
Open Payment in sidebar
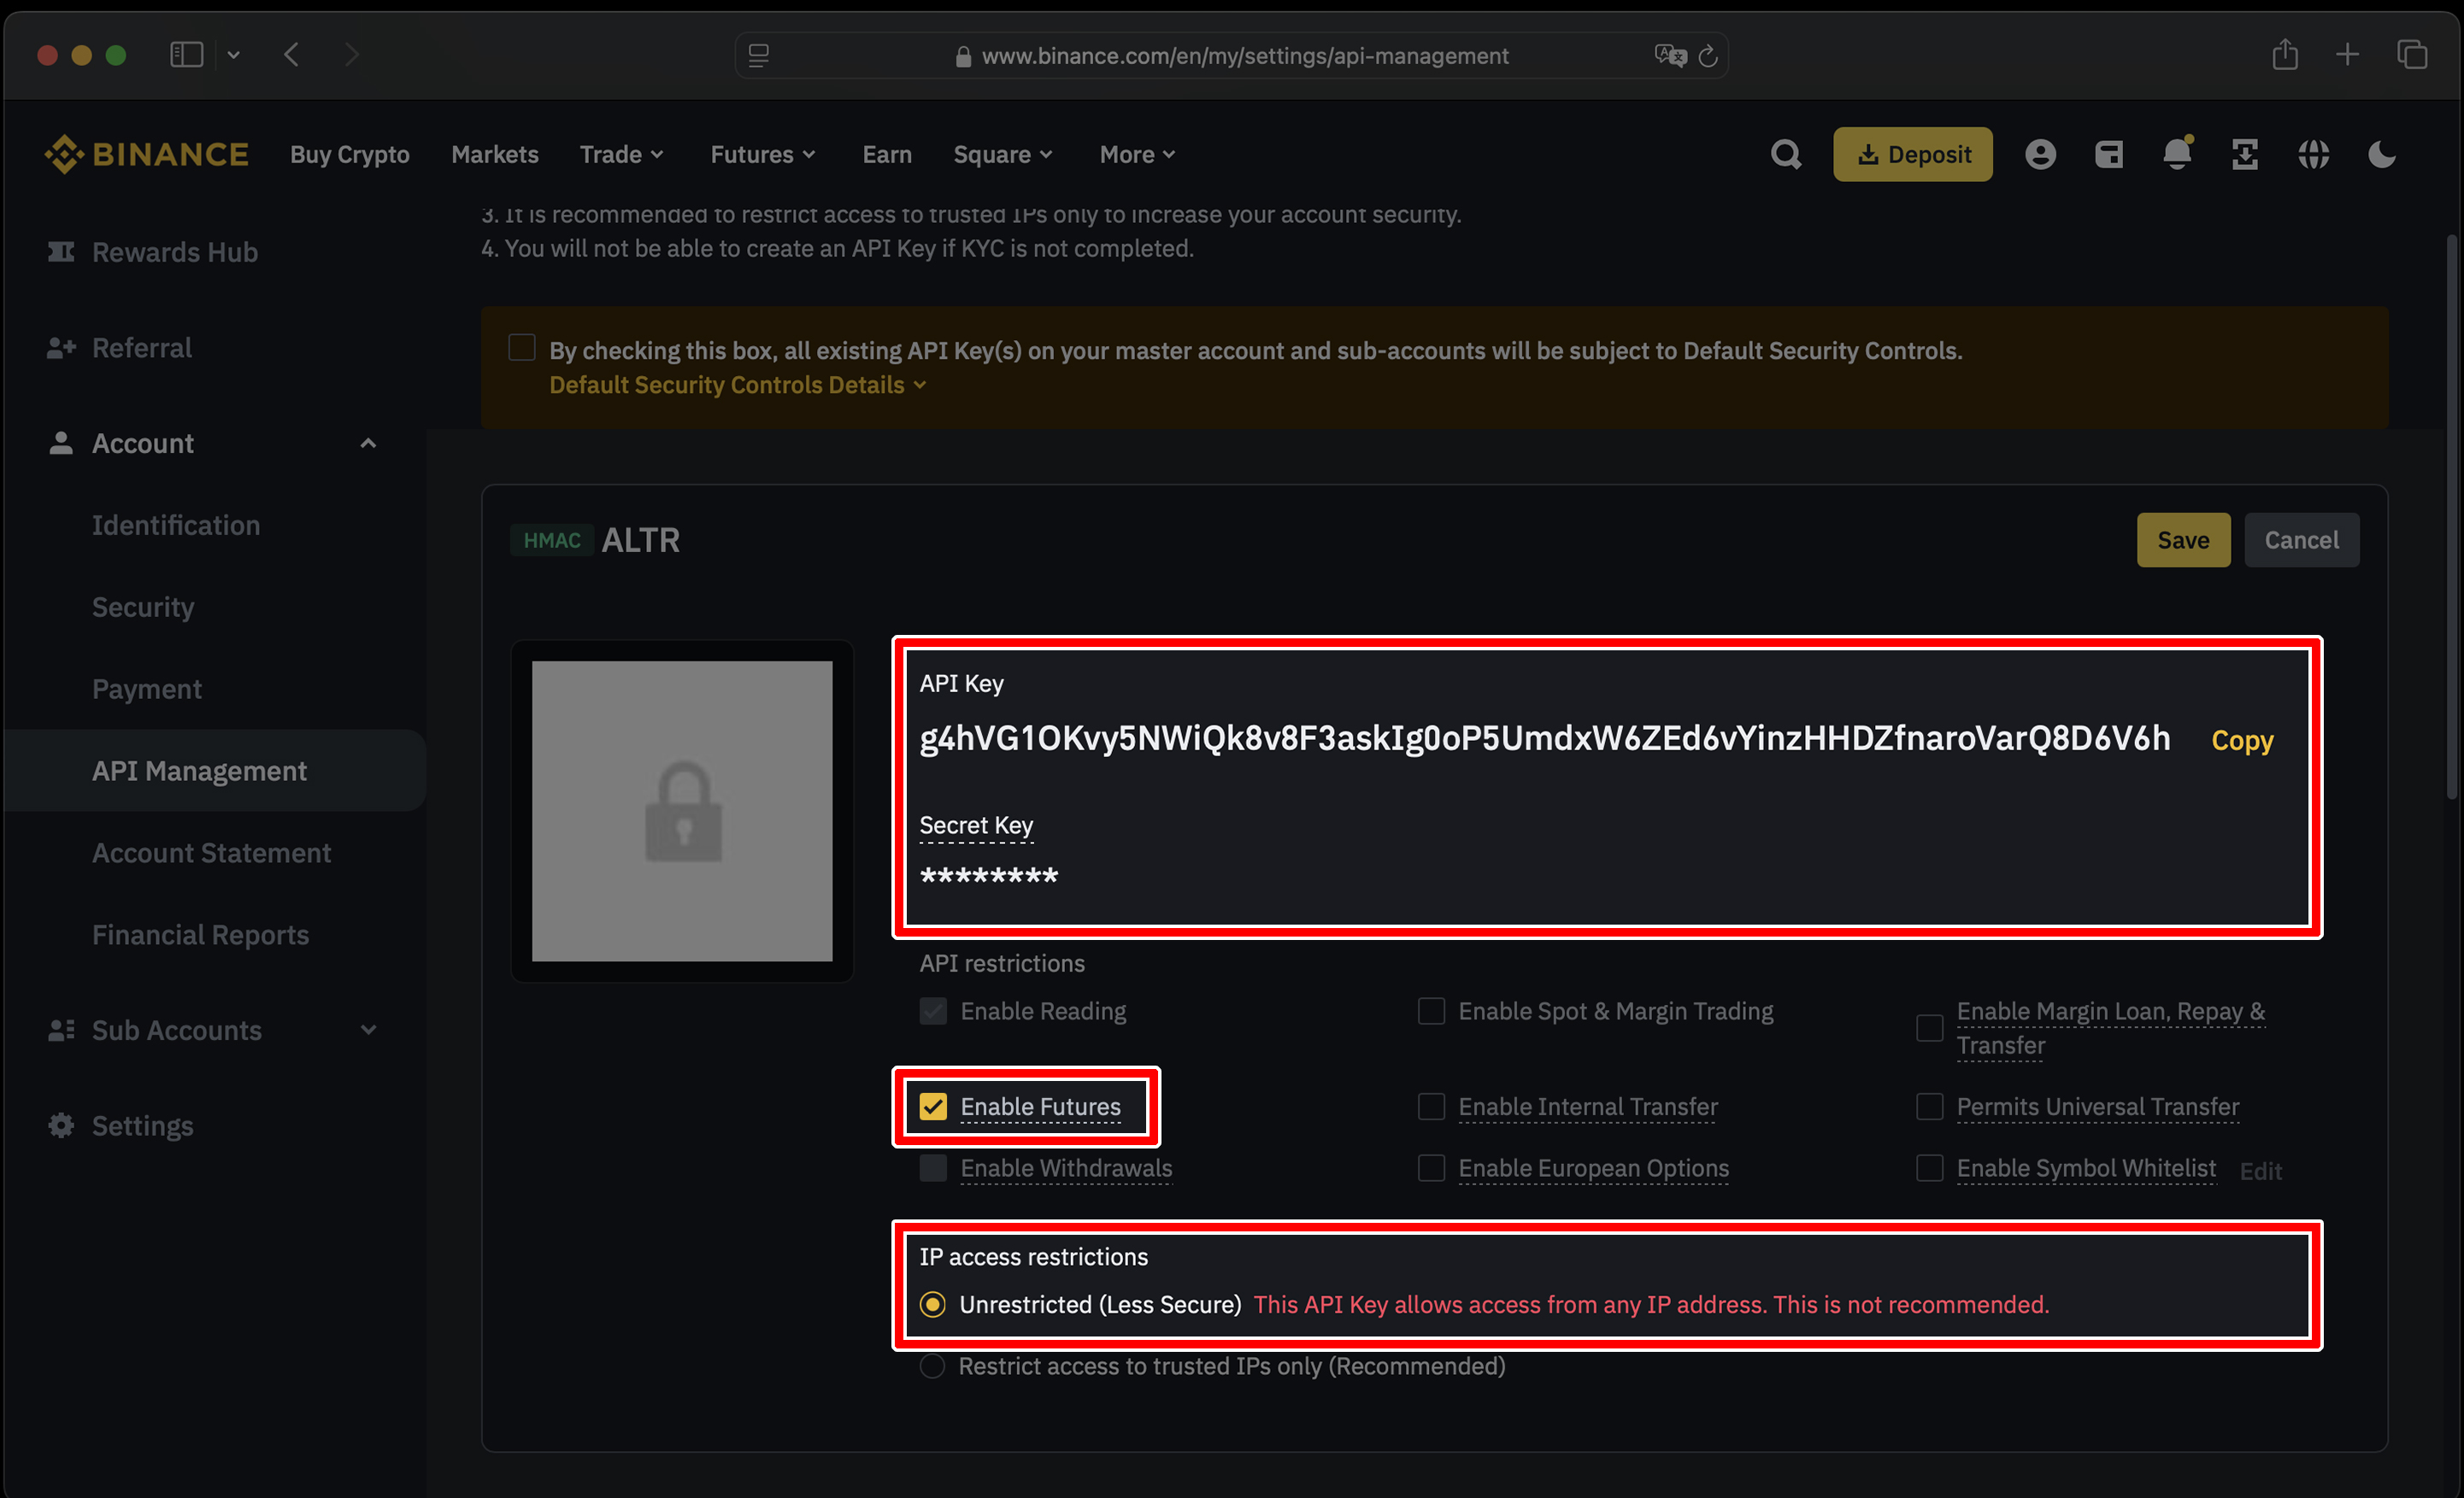click(x=147, y=689)
